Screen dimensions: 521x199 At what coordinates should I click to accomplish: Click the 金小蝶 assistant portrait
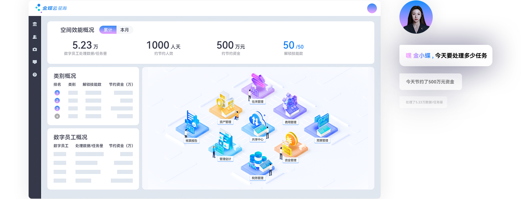[416, 17]
